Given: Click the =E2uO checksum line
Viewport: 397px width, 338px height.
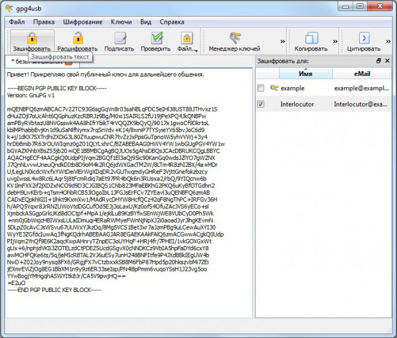Looking at the screenshot, I should 16,283.
